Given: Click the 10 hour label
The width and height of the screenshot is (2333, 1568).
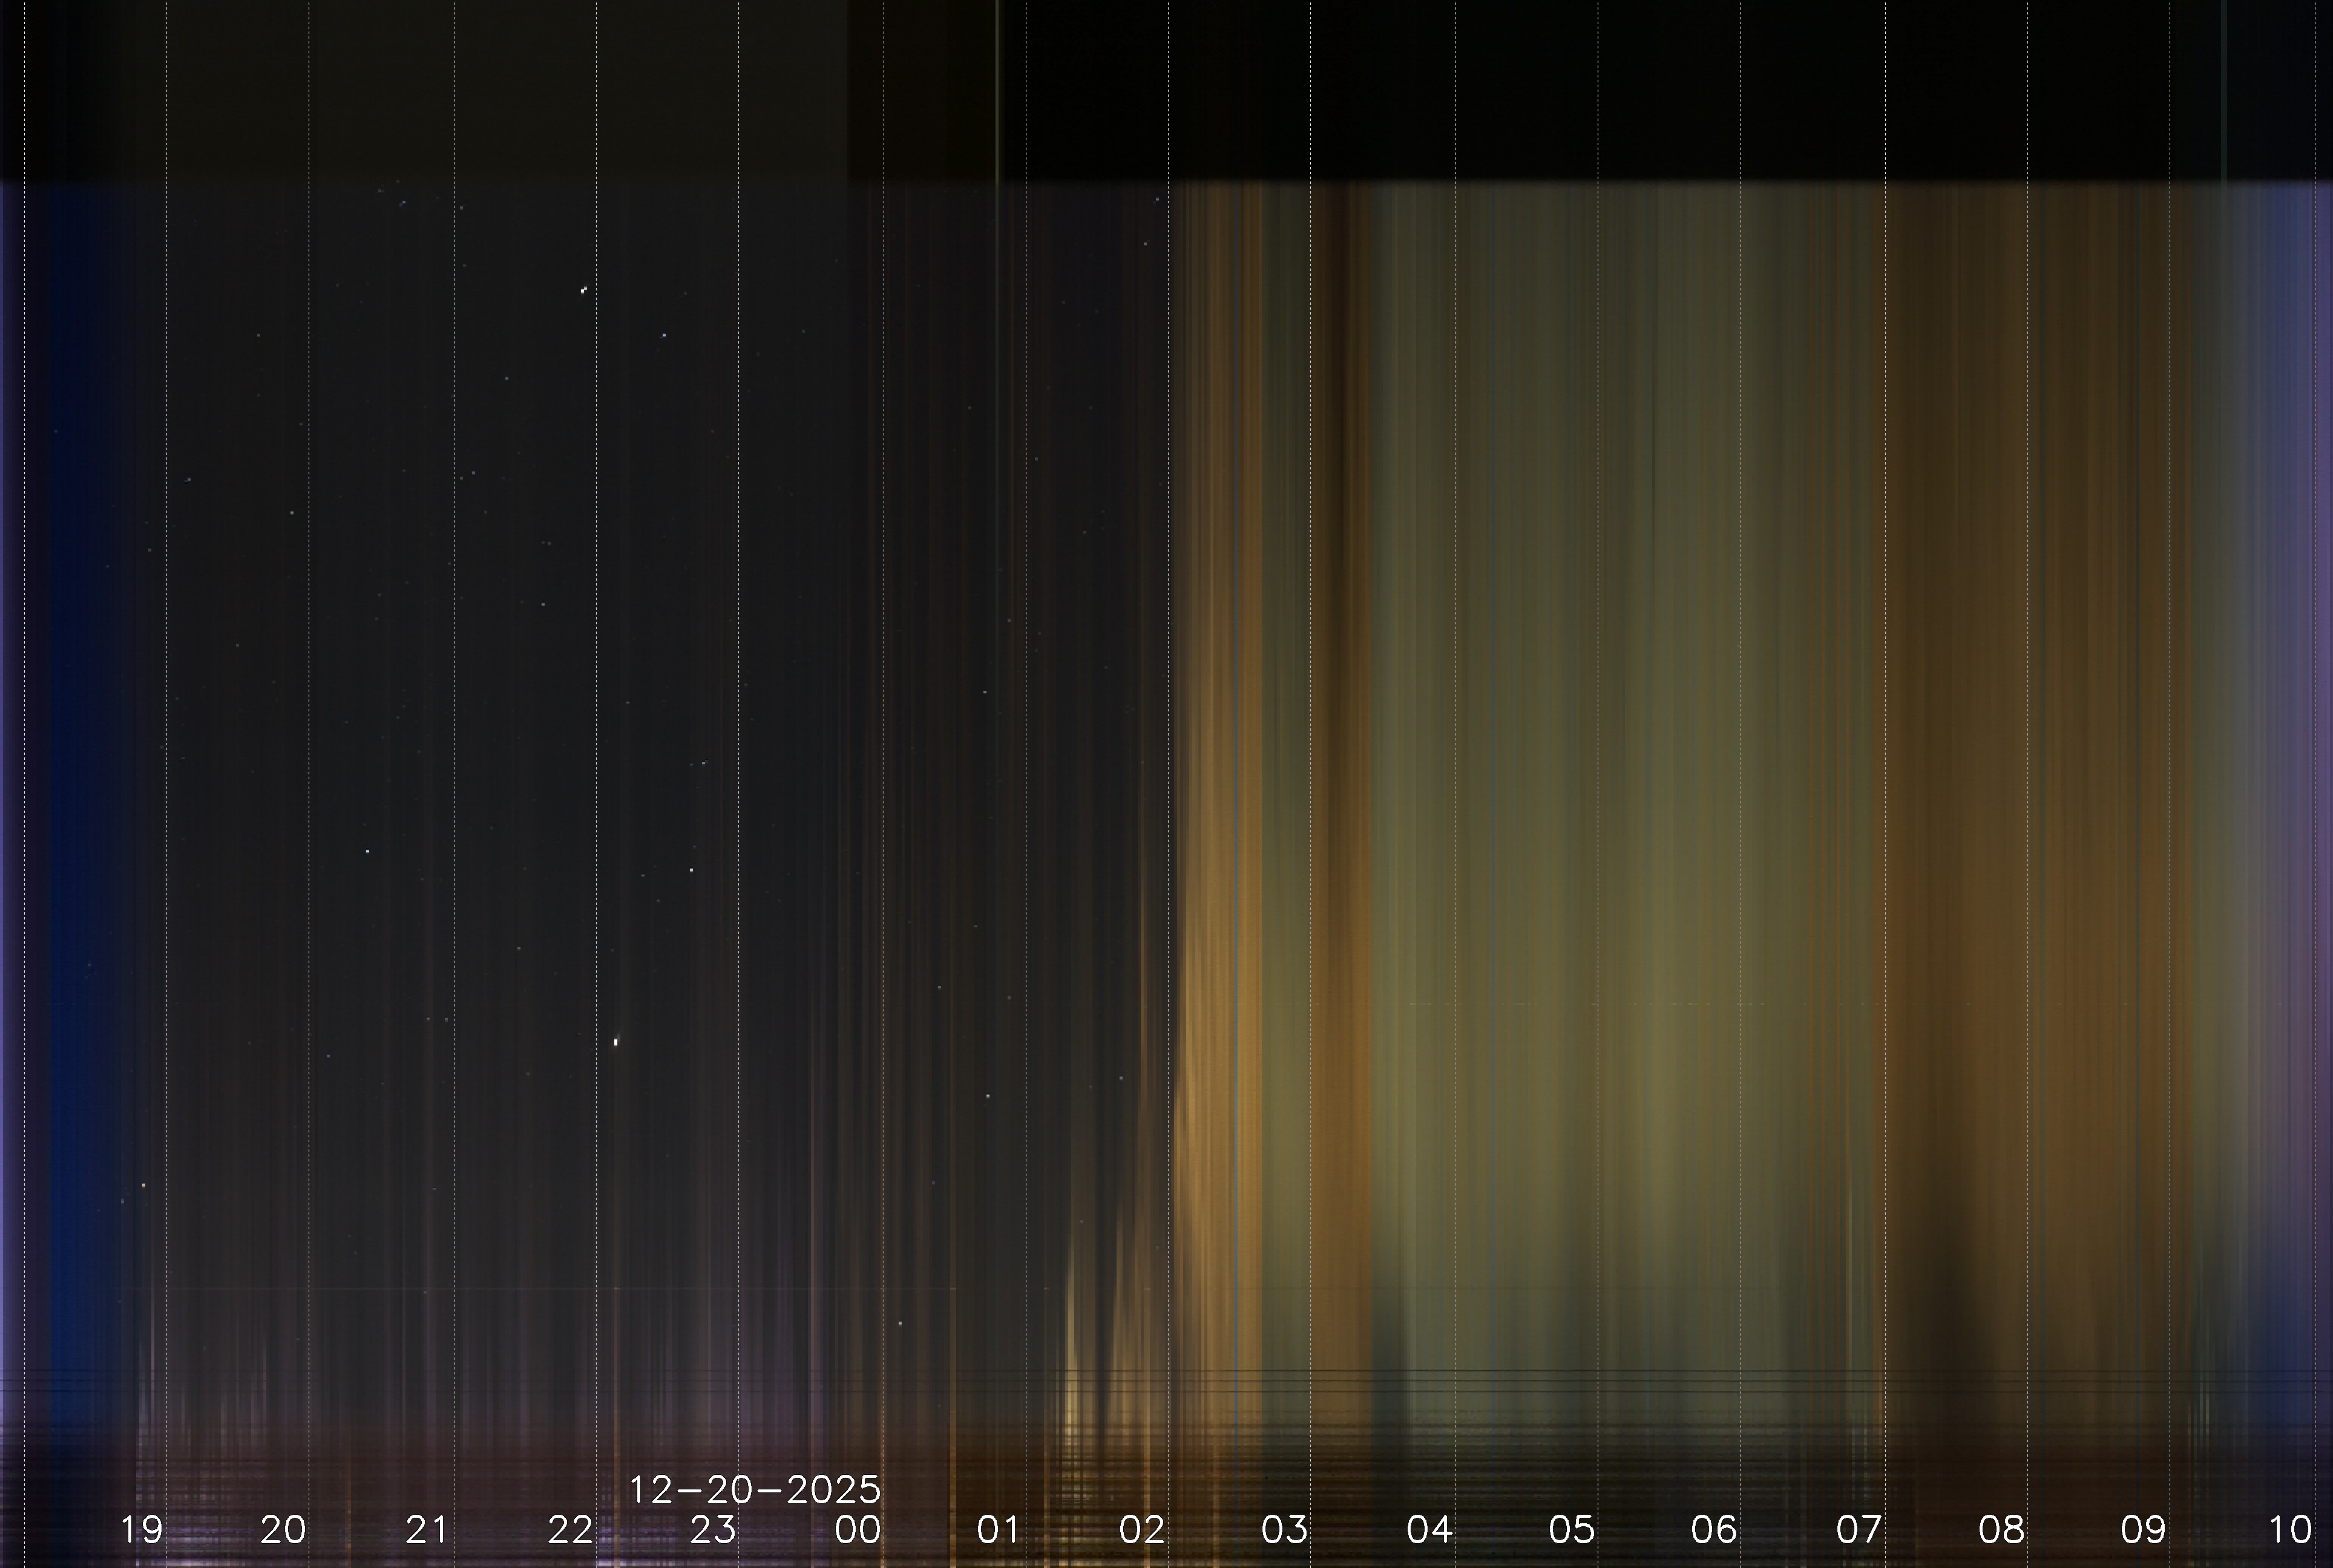Looking at the screenshot, I should pos(2289,1530).
